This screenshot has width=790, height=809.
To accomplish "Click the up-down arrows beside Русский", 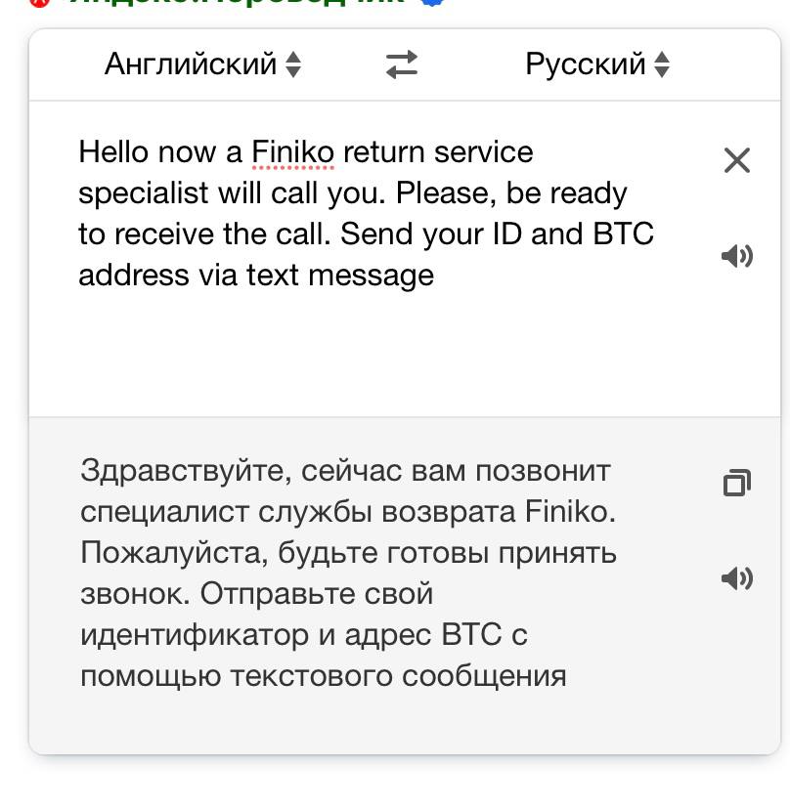I will pyautogui.click(x=662, y=64).
